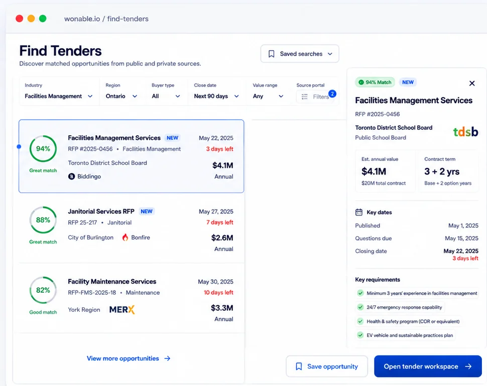Image resolution: width=487 pixels, height=386 pixels.
Task: Click the RFP #2025-0456 text in detail panel
Action: point(378,114)
